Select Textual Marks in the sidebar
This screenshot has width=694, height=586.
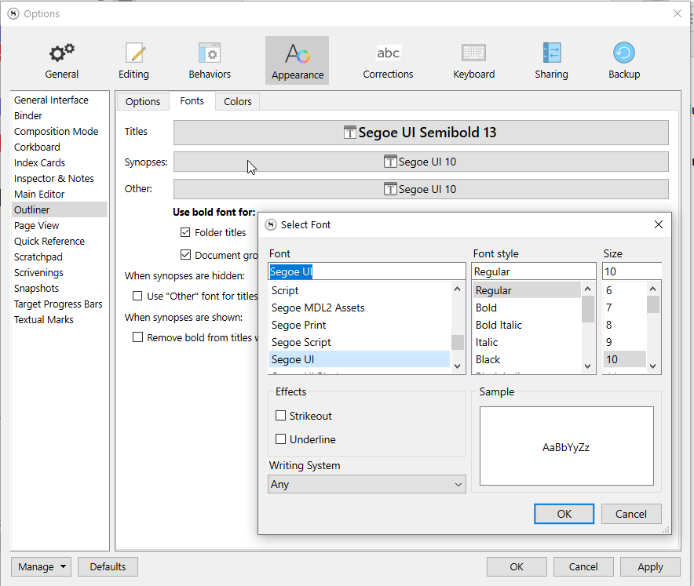tap(60, 320)
